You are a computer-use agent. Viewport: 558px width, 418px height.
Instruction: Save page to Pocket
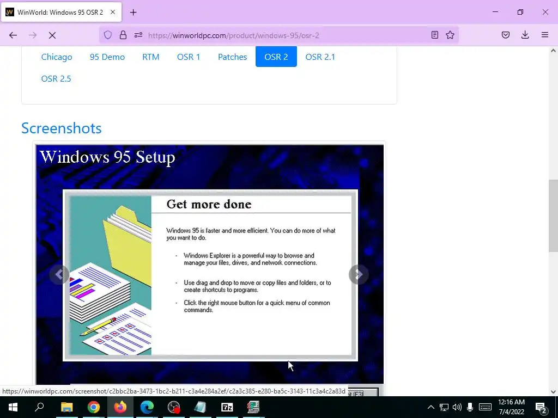click(x=506, y=35)
